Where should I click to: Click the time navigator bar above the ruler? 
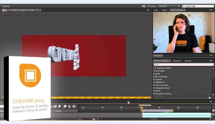[x=145, y=105]
